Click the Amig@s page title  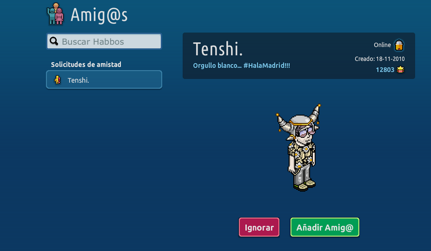point(99,15)
